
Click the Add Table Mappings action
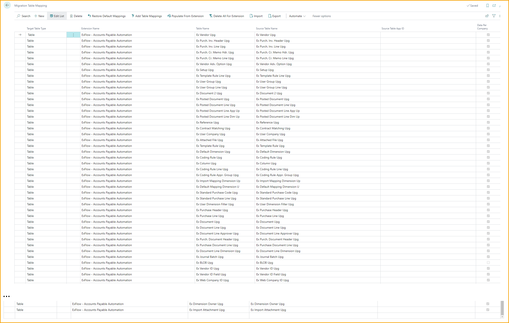click(147, 16)
